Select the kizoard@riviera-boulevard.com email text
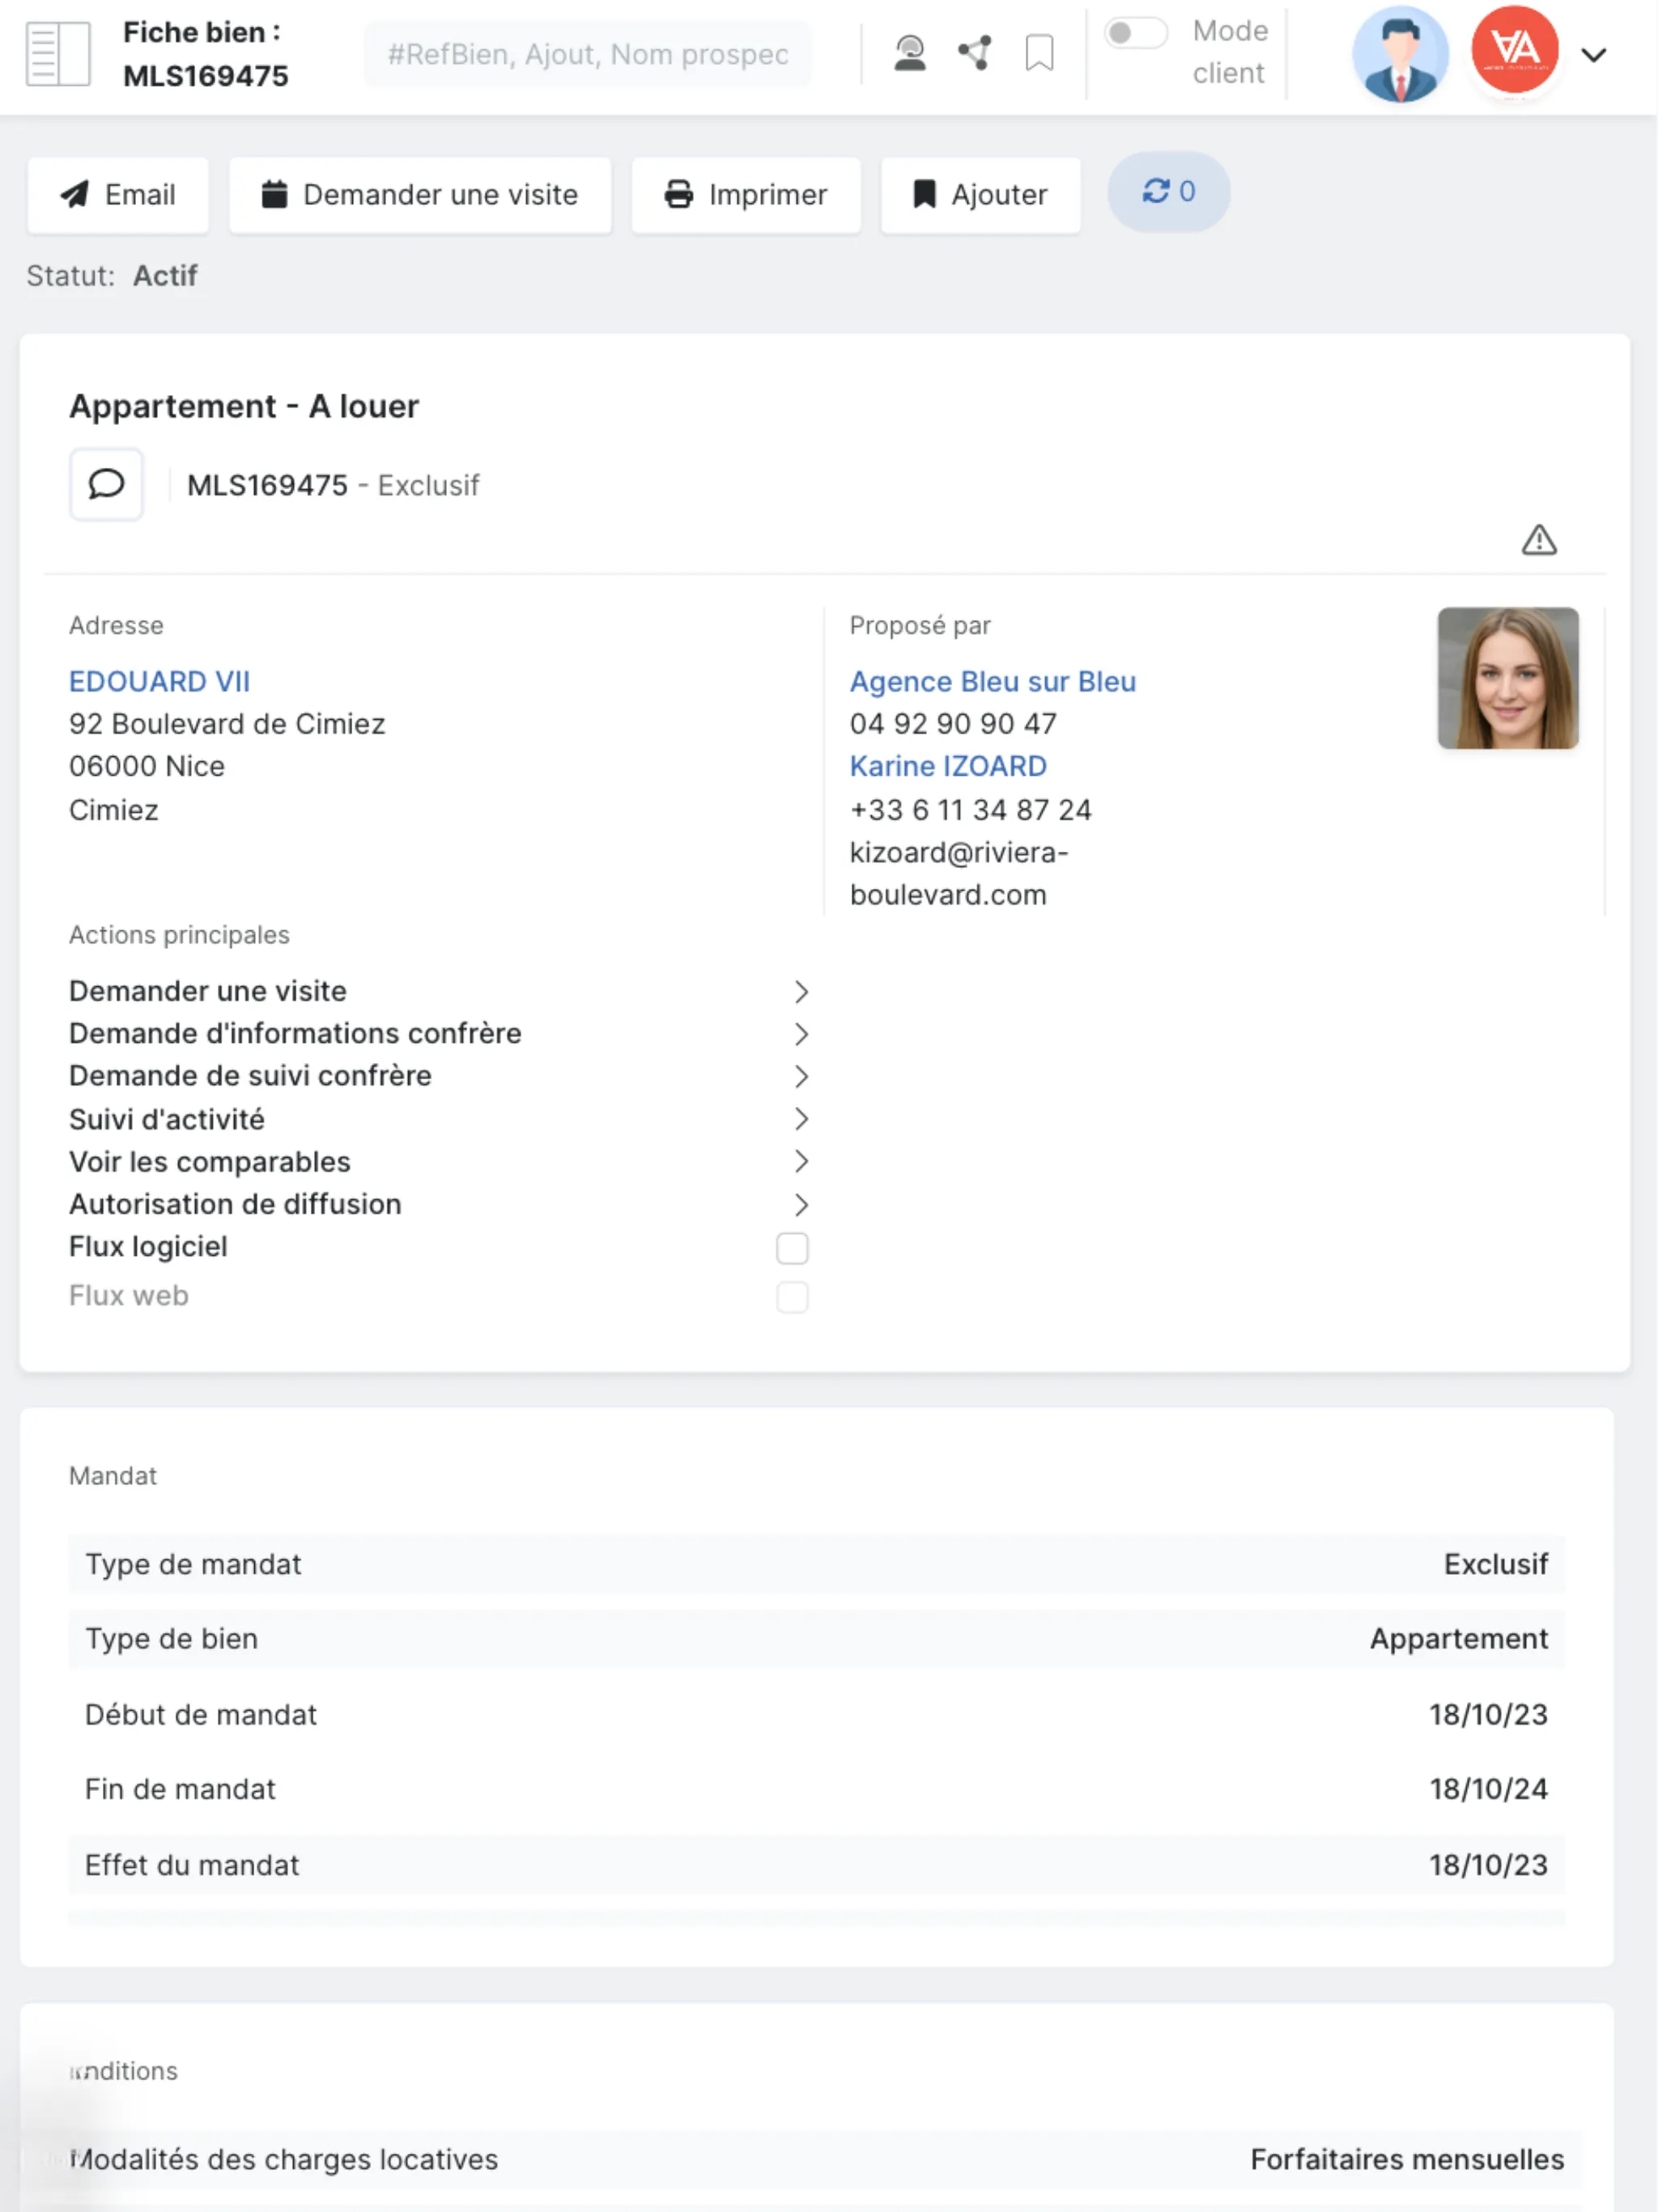 [958, 873]
